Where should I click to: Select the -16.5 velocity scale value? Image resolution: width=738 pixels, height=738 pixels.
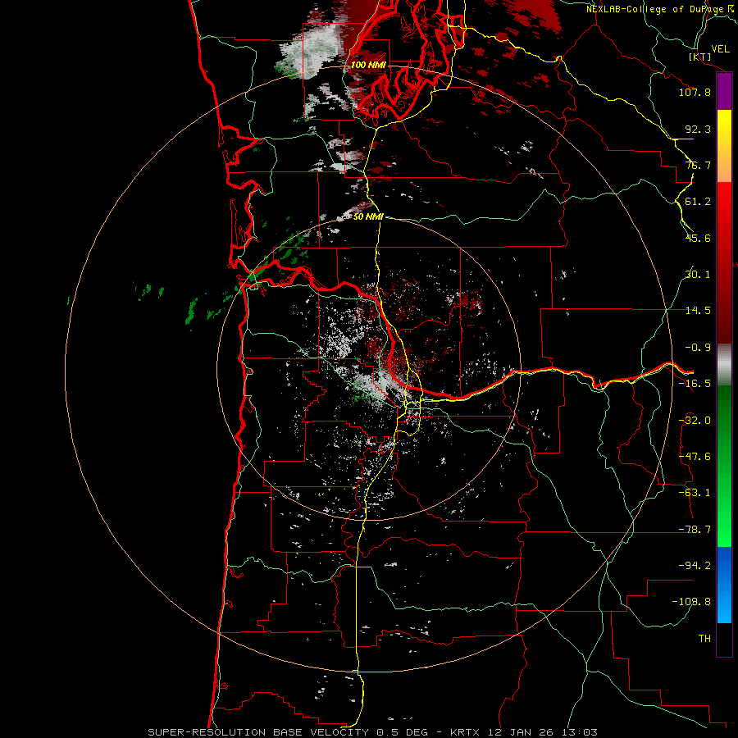tap(695, 384)
